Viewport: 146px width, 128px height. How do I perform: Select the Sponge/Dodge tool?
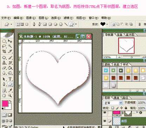click(10, 73)
